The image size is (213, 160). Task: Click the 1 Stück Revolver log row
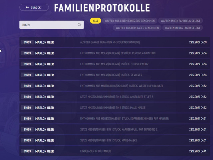pyautogui.click(x=114, y=75)
